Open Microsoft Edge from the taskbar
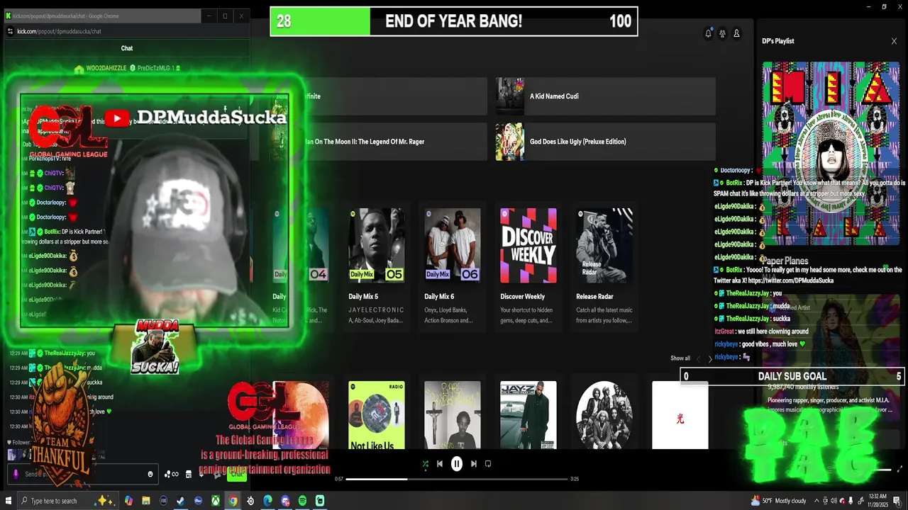 [x=267, y=501]
